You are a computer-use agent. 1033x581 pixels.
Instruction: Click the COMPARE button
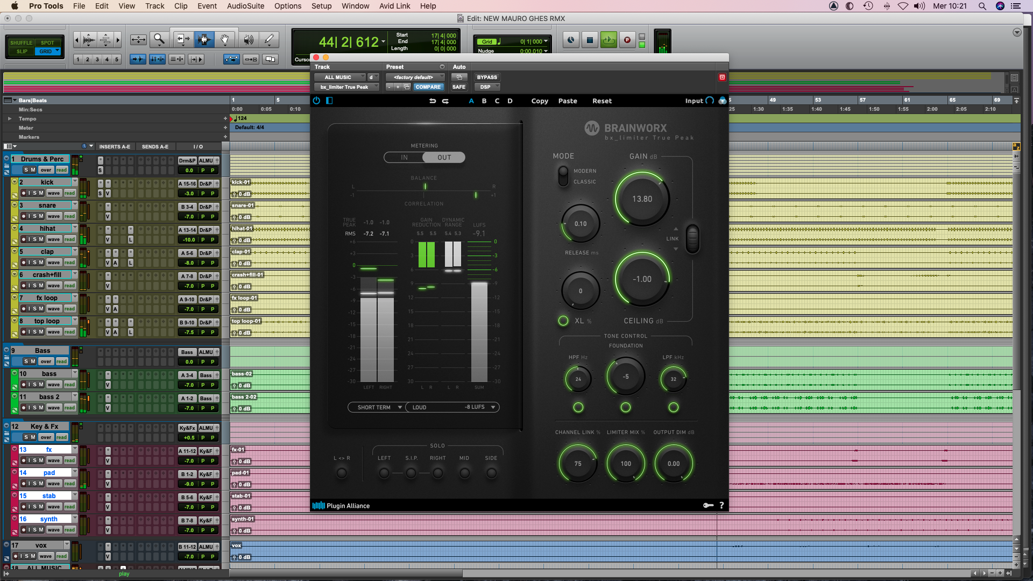point(428,87)
